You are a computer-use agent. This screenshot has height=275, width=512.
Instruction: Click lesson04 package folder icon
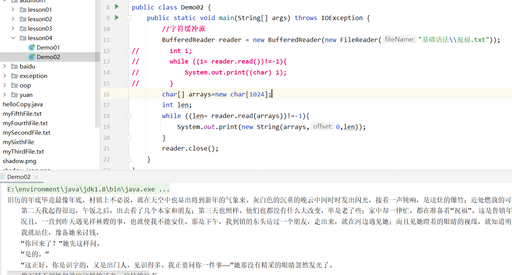23,38
